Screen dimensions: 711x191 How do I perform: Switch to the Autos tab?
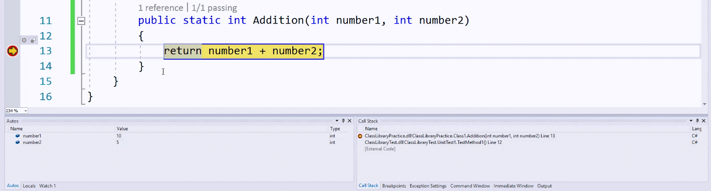coord(13,186)
